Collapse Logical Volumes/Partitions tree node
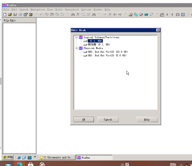192x166 pixels. (77, 37)
